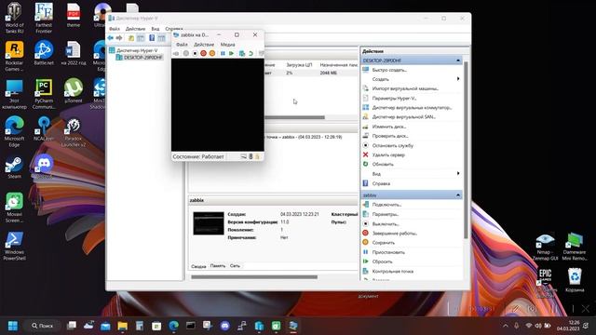Click the blue Help icon in Hyper-V toolbar
The image size is (596, 335).
[x=152, y=38]
